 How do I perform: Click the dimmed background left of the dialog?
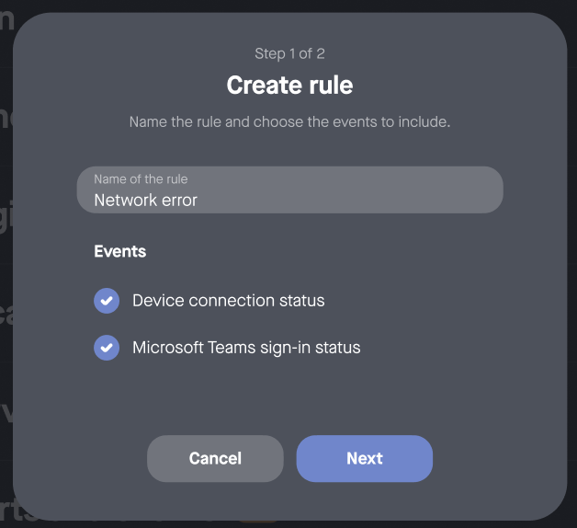(x=6, y=276)
